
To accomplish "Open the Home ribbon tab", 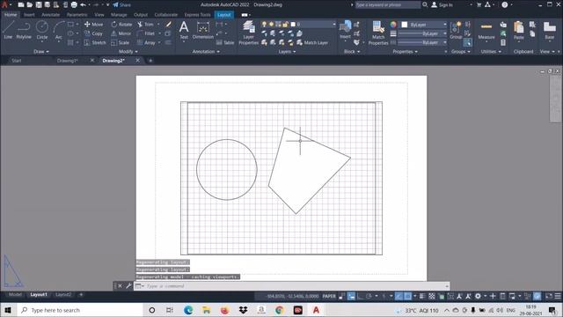I will (11, 15).
